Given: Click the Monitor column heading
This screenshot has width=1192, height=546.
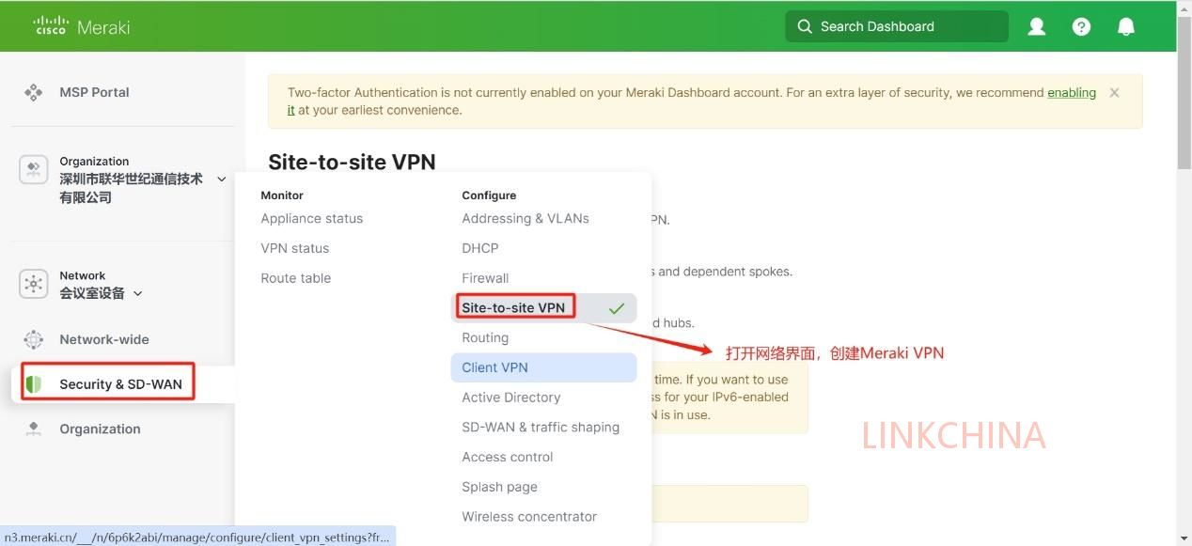Looking at the screenshot, I should click(x=282, y=195).
